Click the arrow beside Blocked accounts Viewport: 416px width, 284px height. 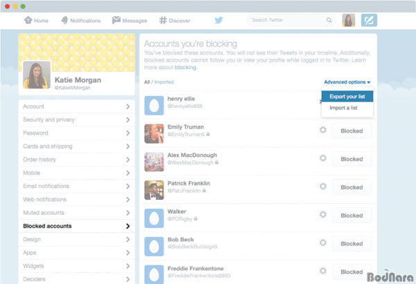click(128, 226)
